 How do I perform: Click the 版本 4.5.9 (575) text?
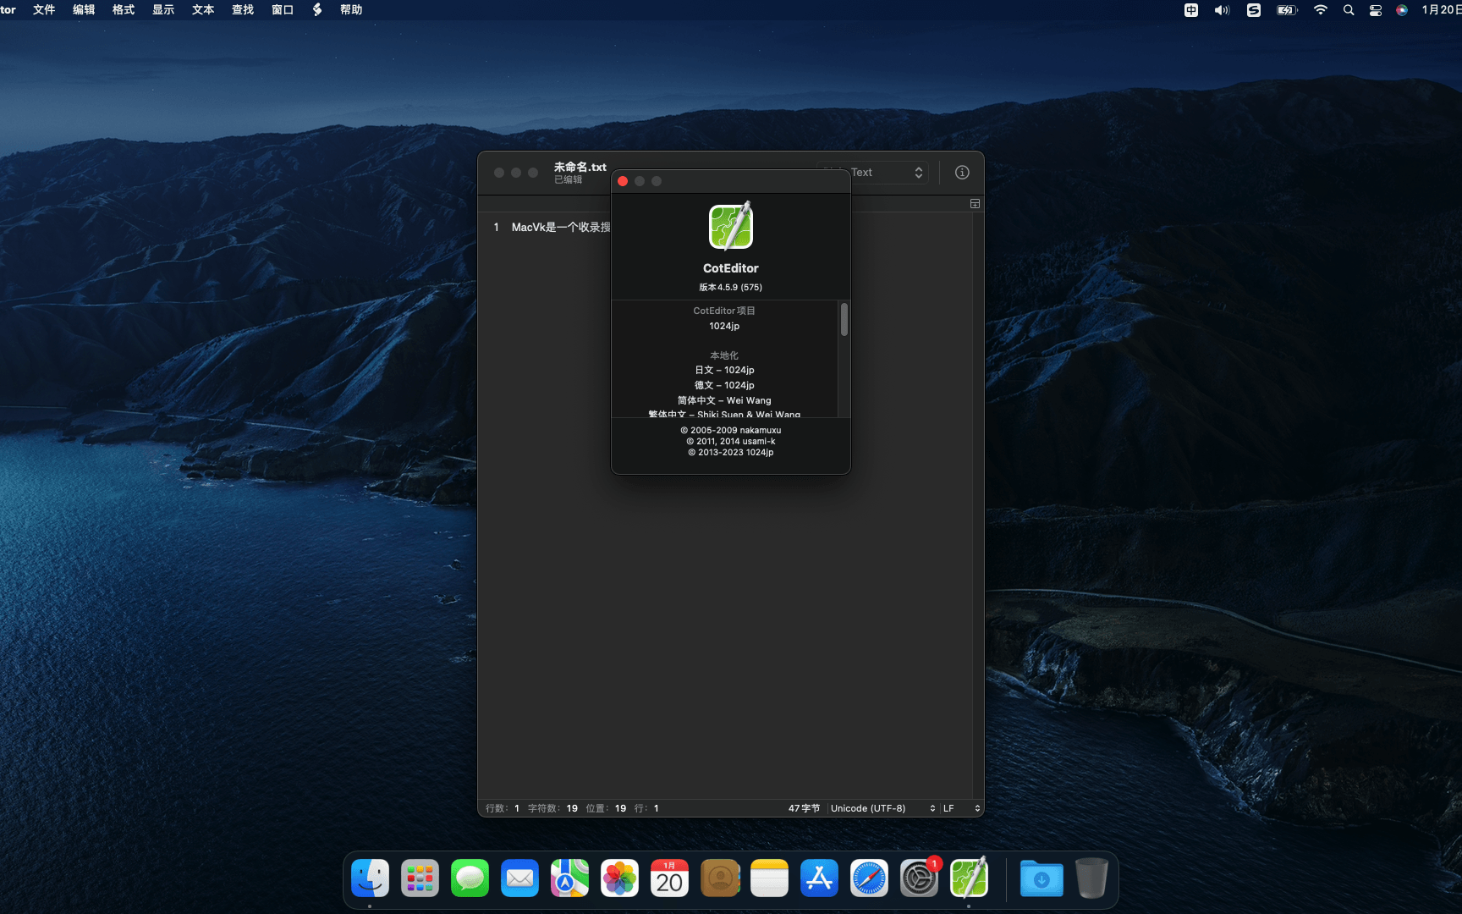pos(731,287)
